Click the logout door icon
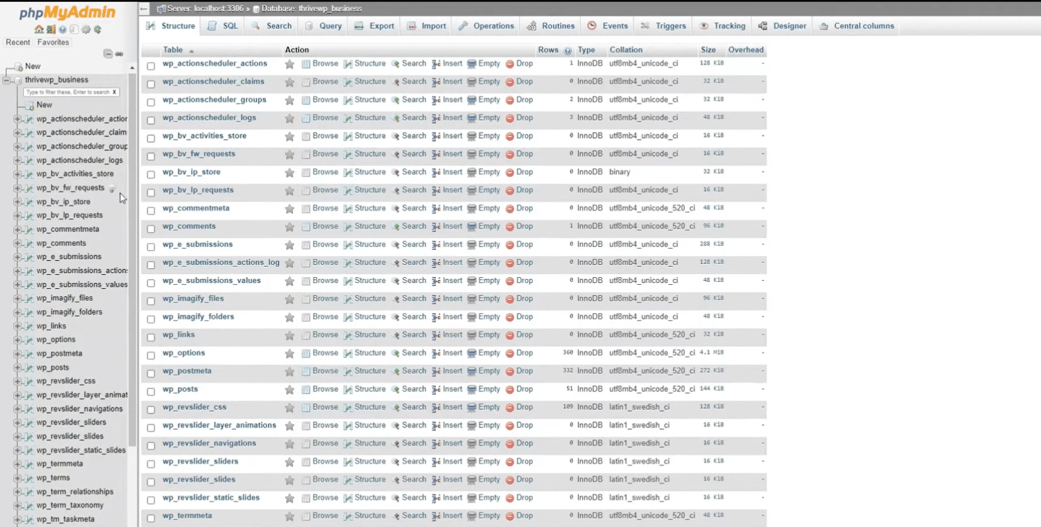The width and height of the screenshot is (1041, 527). [51, 30]
